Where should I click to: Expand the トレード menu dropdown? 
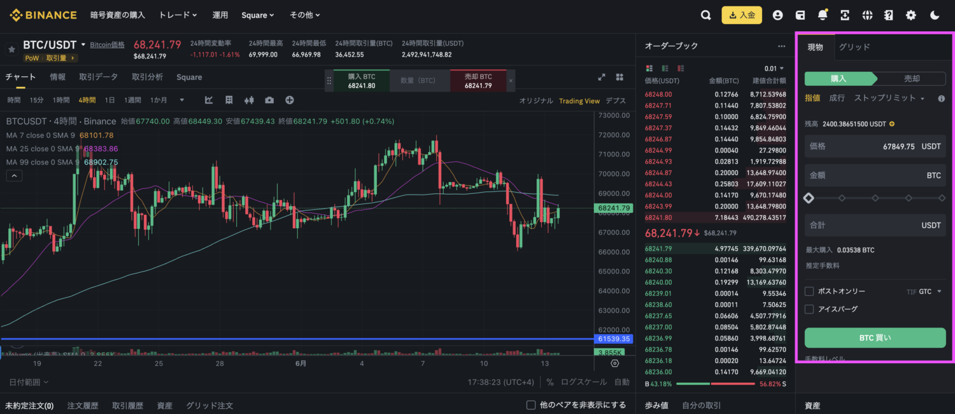coord(178,15)
